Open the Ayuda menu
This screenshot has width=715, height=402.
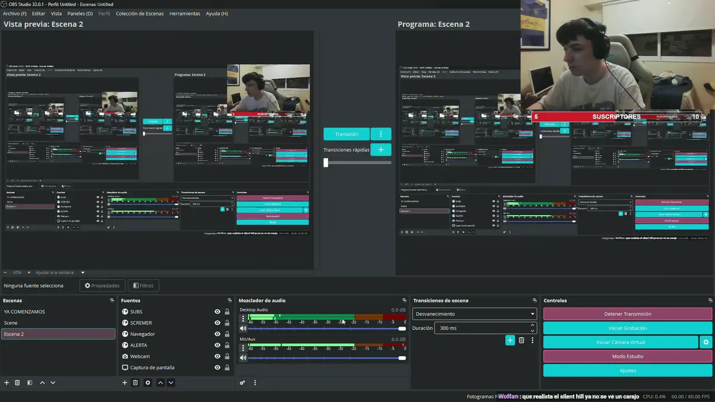217,13
